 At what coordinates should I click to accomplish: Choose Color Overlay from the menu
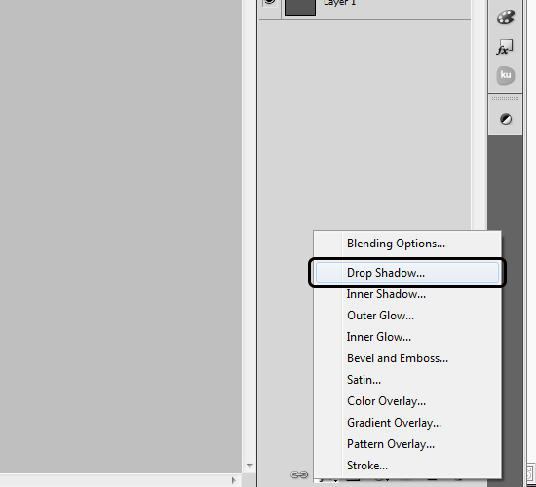click(x=407, y=401)
